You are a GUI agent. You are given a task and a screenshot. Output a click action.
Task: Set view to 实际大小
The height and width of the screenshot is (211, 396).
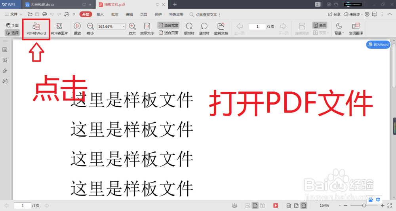tap(147, 29)
